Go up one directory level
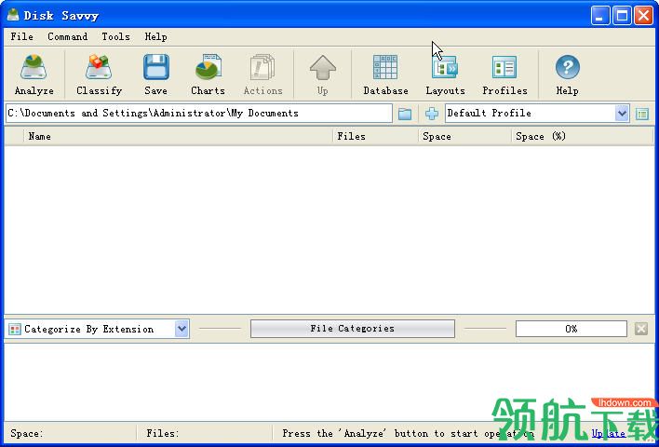 click(322, 74)
